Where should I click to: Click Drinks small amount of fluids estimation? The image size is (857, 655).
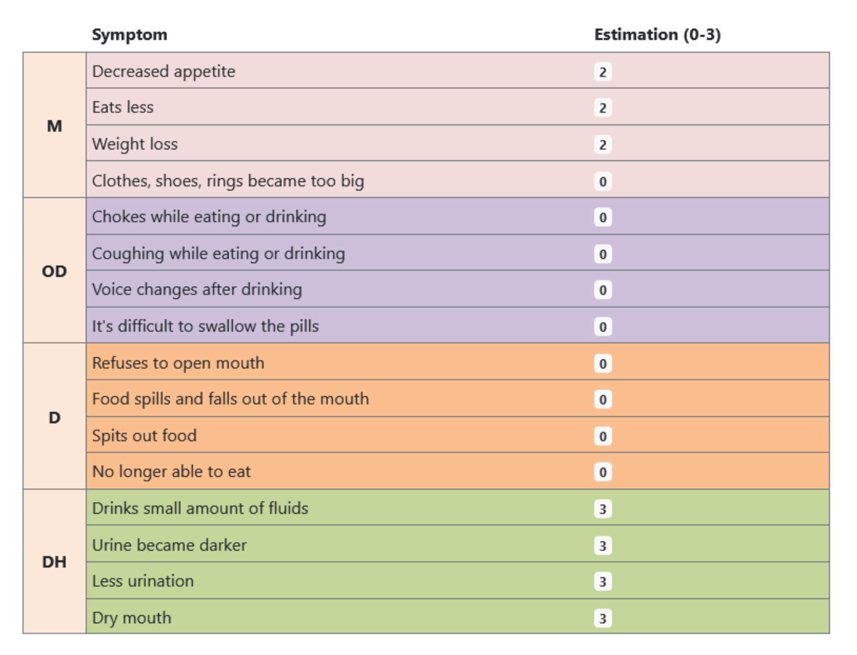[x=602, y=509]
